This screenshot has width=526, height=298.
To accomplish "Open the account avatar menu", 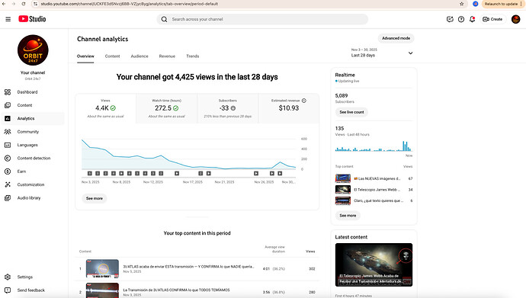I will point(515,19).
